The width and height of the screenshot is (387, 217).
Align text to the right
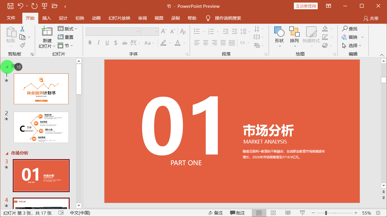pyautogui.click(x=214, y=43)
